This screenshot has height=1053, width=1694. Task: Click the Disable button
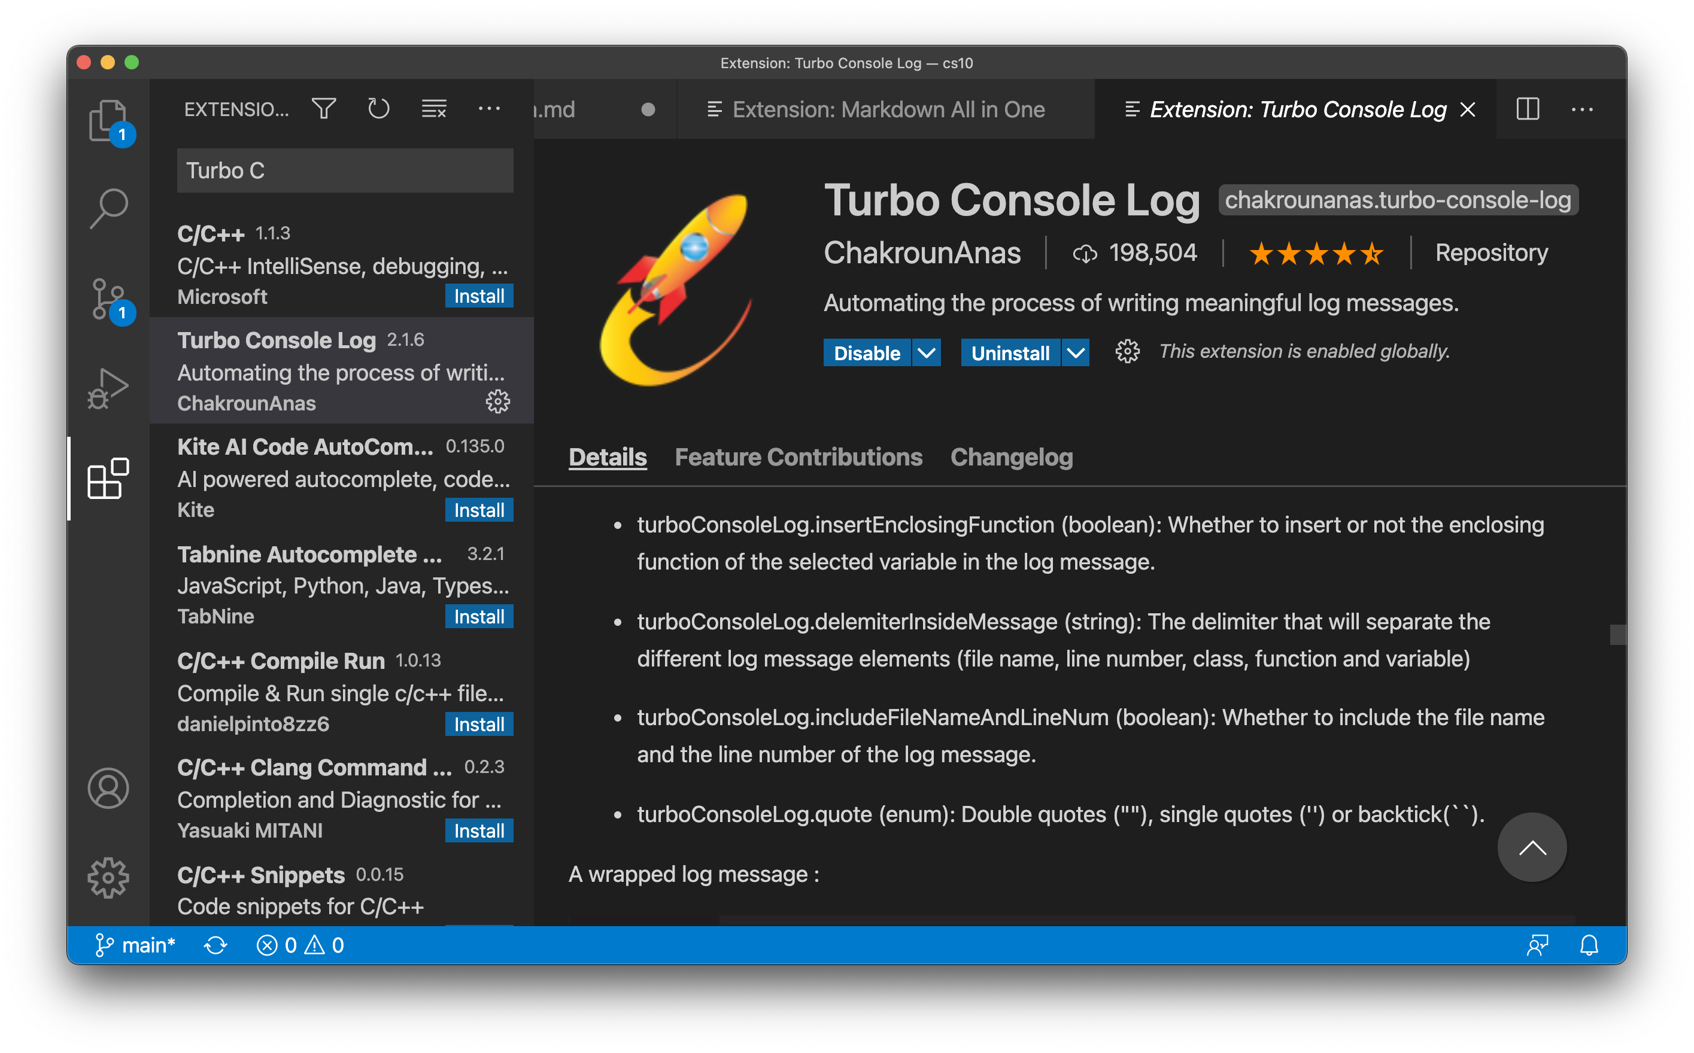pos(867,352)
